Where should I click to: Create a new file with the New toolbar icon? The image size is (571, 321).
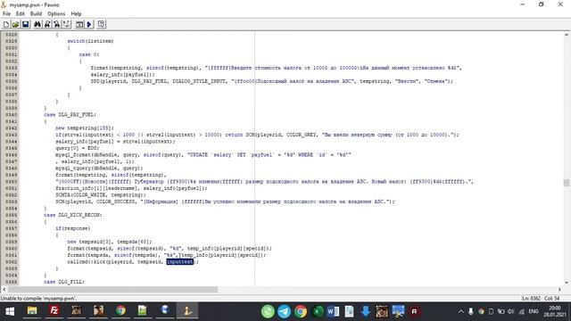(x=6, y=24)
